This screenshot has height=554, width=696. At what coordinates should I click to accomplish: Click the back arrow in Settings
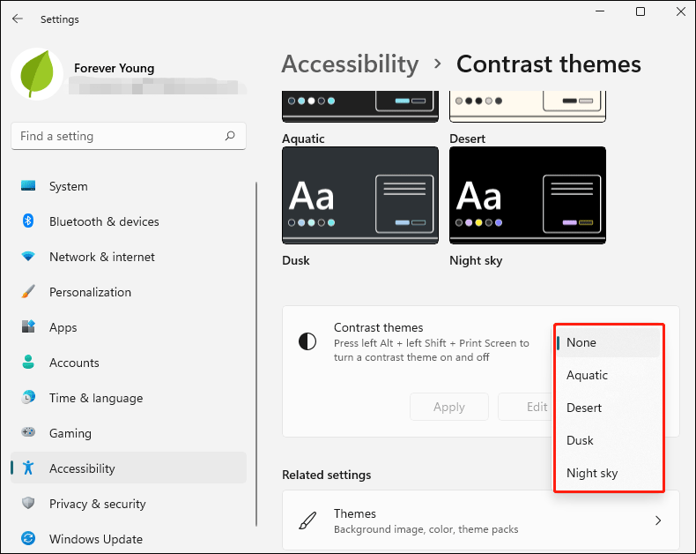pyautogui.click(x=18, y=19)
